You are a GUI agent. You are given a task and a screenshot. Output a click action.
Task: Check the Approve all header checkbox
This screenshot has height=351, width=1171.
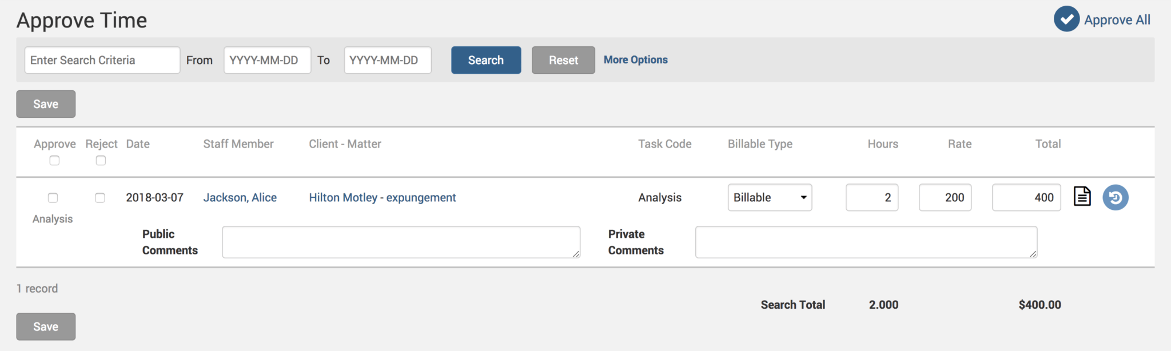[x=54, y=161]
